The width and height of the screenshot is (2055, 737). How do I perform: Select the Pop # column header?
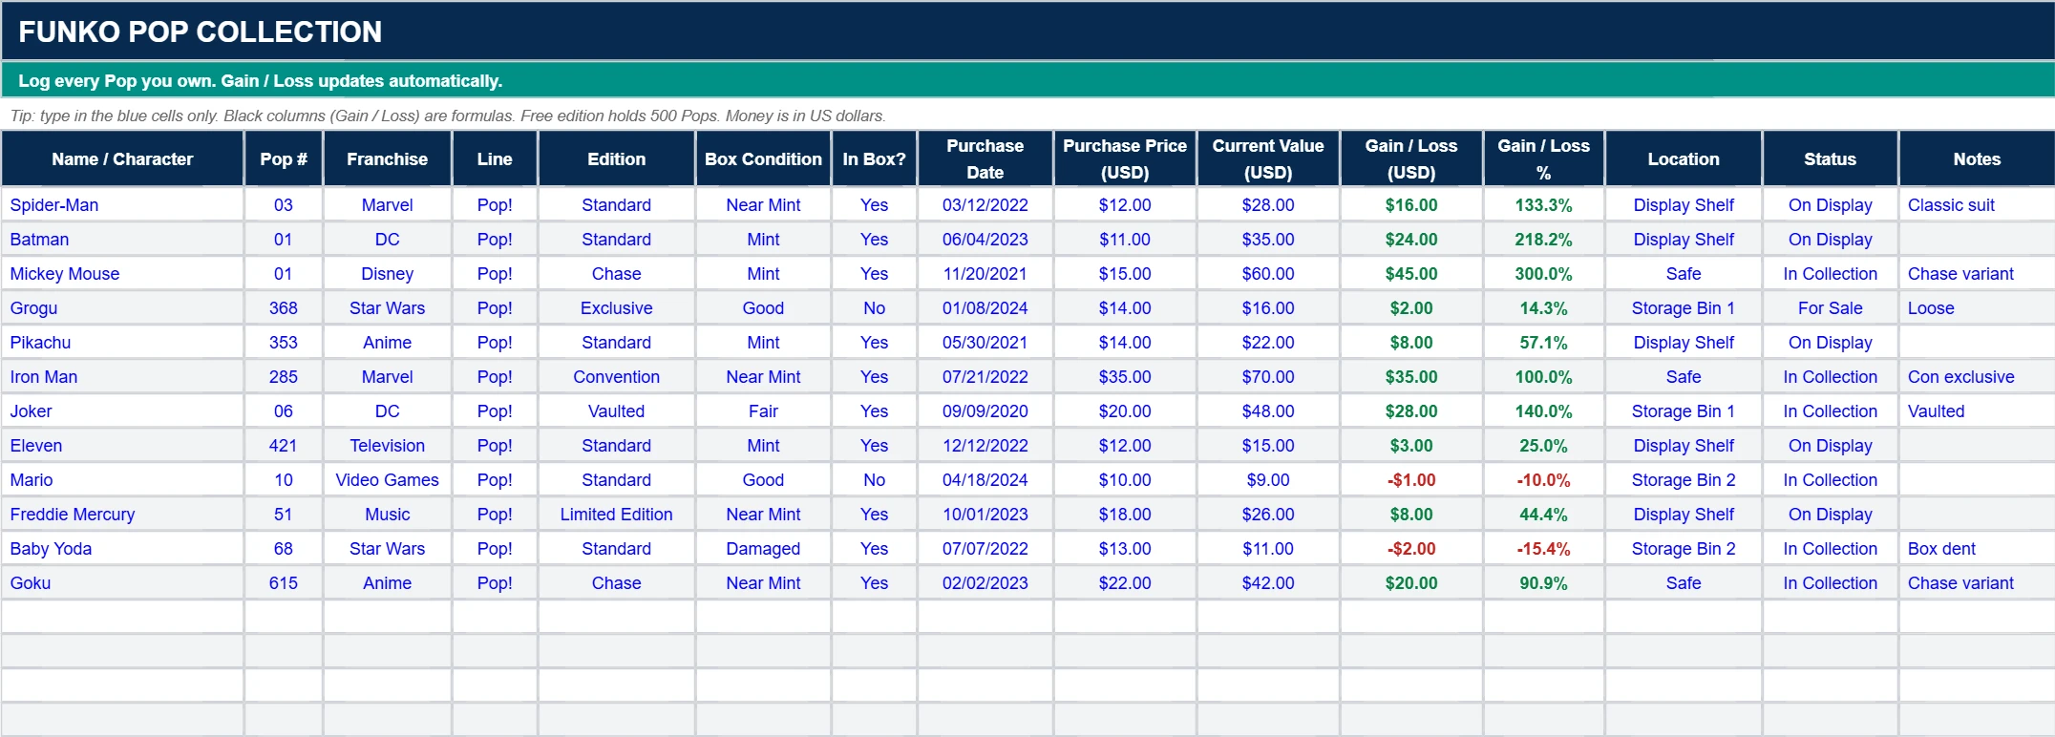(x=284, y=159)
